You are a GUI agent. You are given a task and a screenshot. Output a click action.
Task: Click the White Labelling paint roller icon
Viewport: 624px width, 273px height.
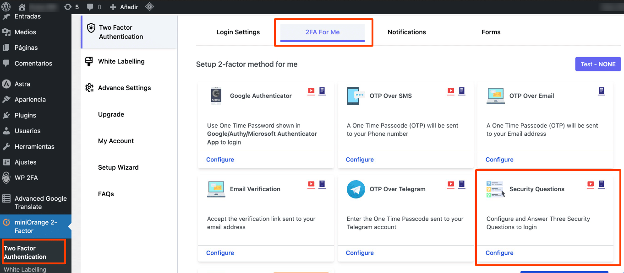point(89,62)
